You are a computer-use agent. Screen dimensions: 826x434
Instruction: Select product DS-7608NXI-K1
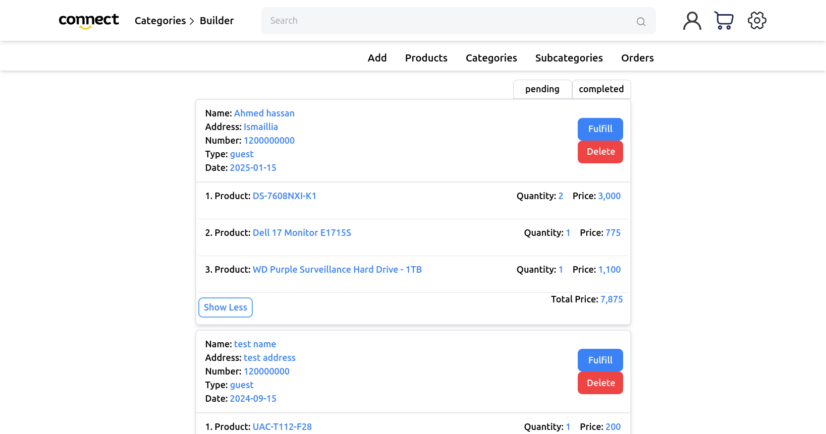(285, 196)
